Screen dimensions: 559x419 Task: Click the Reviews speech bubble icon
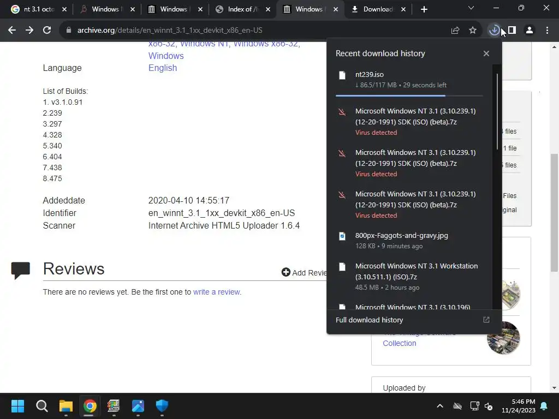(20, 271)
